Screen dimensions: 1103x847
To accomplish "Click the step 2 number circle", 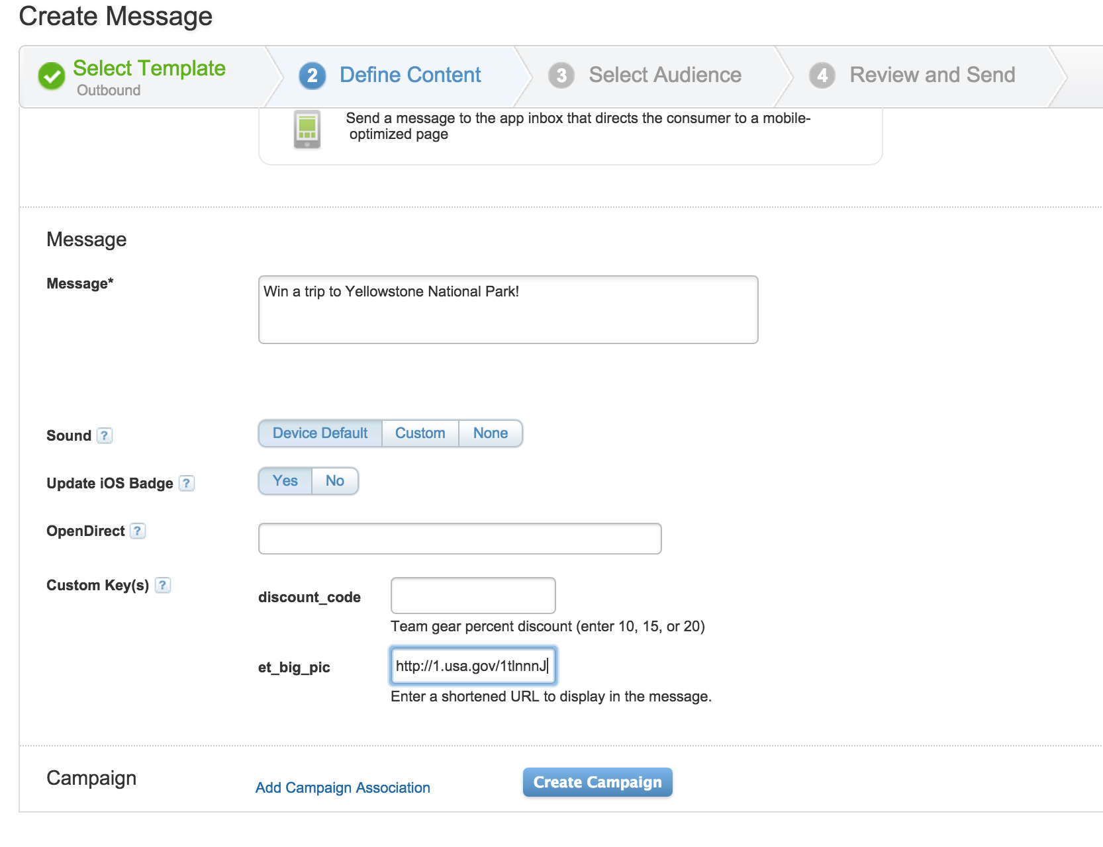I will [312, 75].
